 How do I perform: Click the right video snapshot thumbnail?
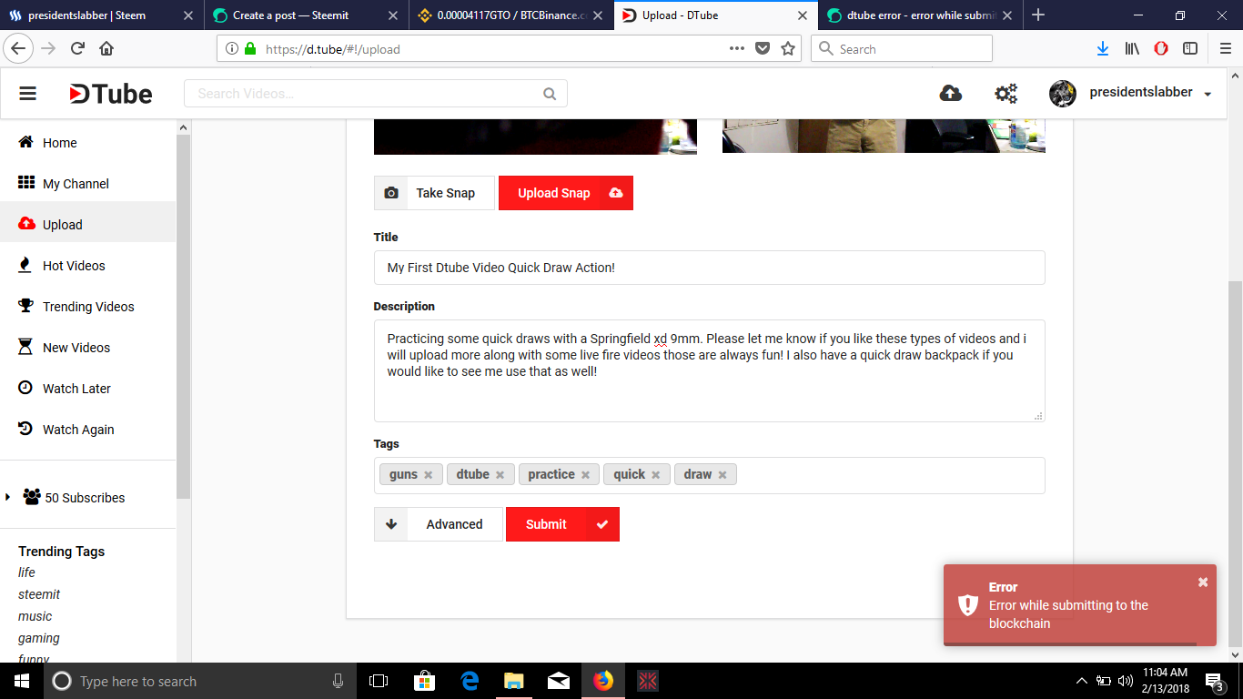click(884, 137)
